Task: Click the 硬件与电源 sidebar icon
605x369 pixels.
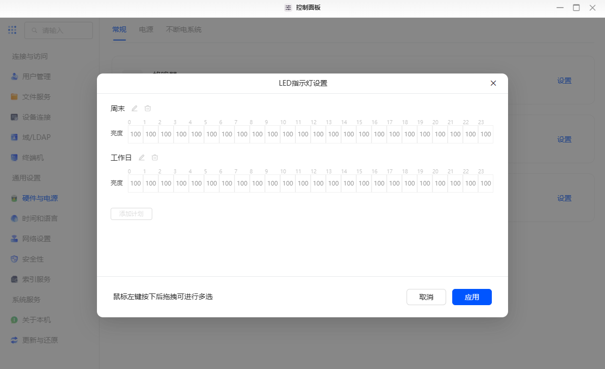Action: coord(14,198)
